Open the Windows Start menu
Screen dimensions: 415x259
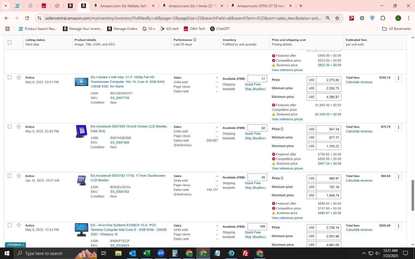[x=7, y=253]
